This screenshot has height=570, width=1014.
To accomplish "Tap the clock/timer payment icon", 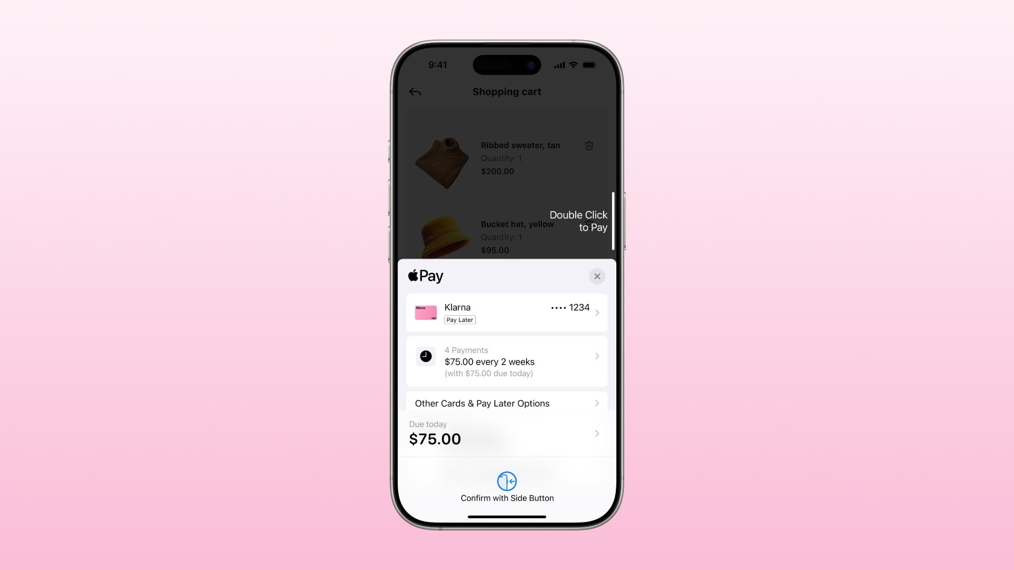I will (x=426, y=356).
